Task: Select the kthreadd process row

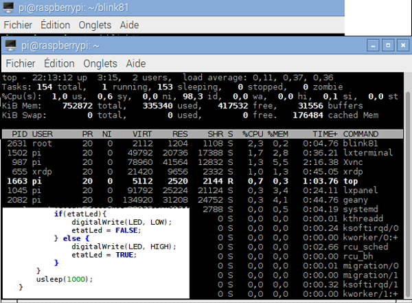Action: [x=297, y=218]
